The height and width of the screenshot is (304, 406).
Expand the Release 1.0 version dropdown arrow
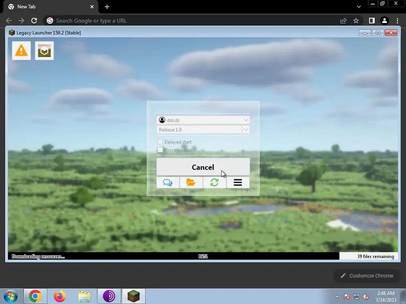coord(246,129)
